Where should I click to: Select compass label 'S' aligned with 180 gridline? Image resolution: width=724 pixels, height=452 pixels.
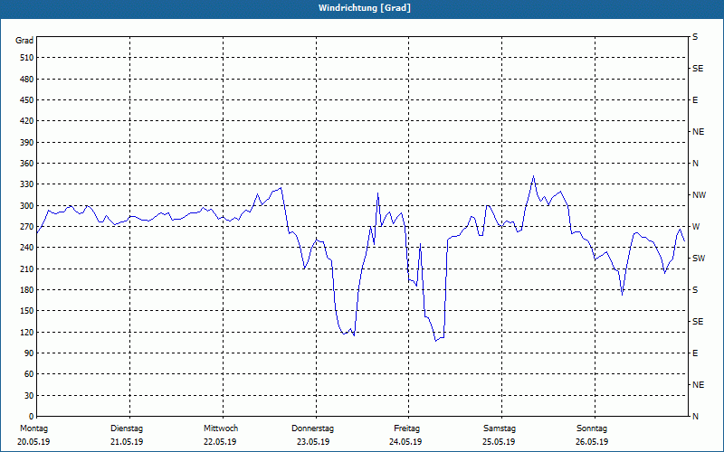pos(695,290)
